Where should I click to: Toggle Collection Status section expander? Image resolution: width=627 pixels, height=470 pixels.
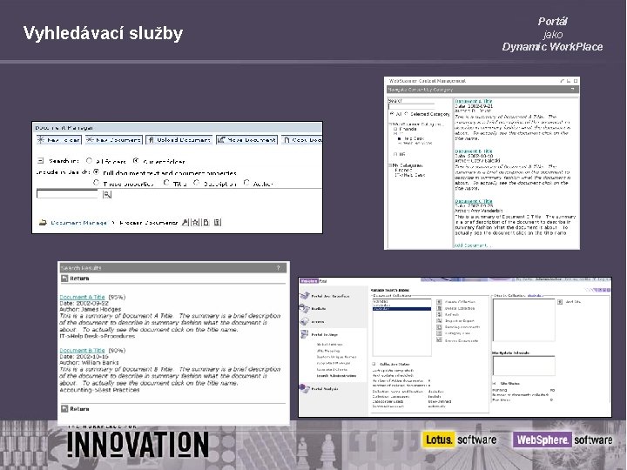click(374, 364)
